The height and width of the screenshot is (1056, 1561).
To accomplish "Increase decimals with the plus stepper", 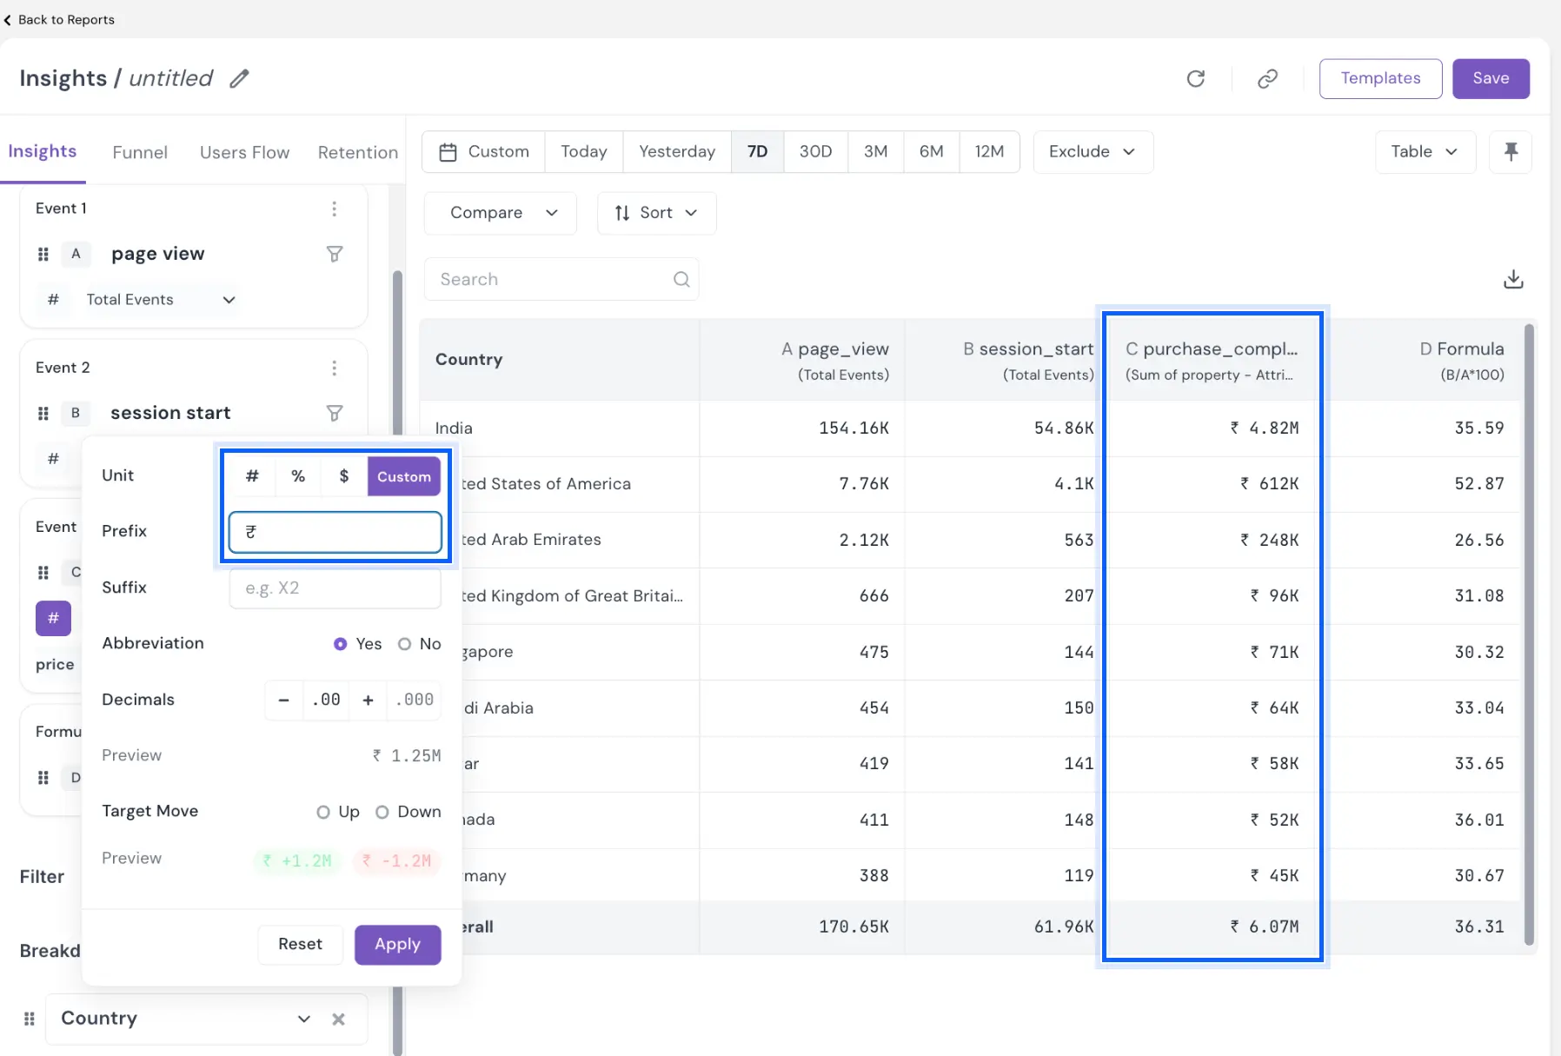I will pyautogui.click(x=368, y=701).
